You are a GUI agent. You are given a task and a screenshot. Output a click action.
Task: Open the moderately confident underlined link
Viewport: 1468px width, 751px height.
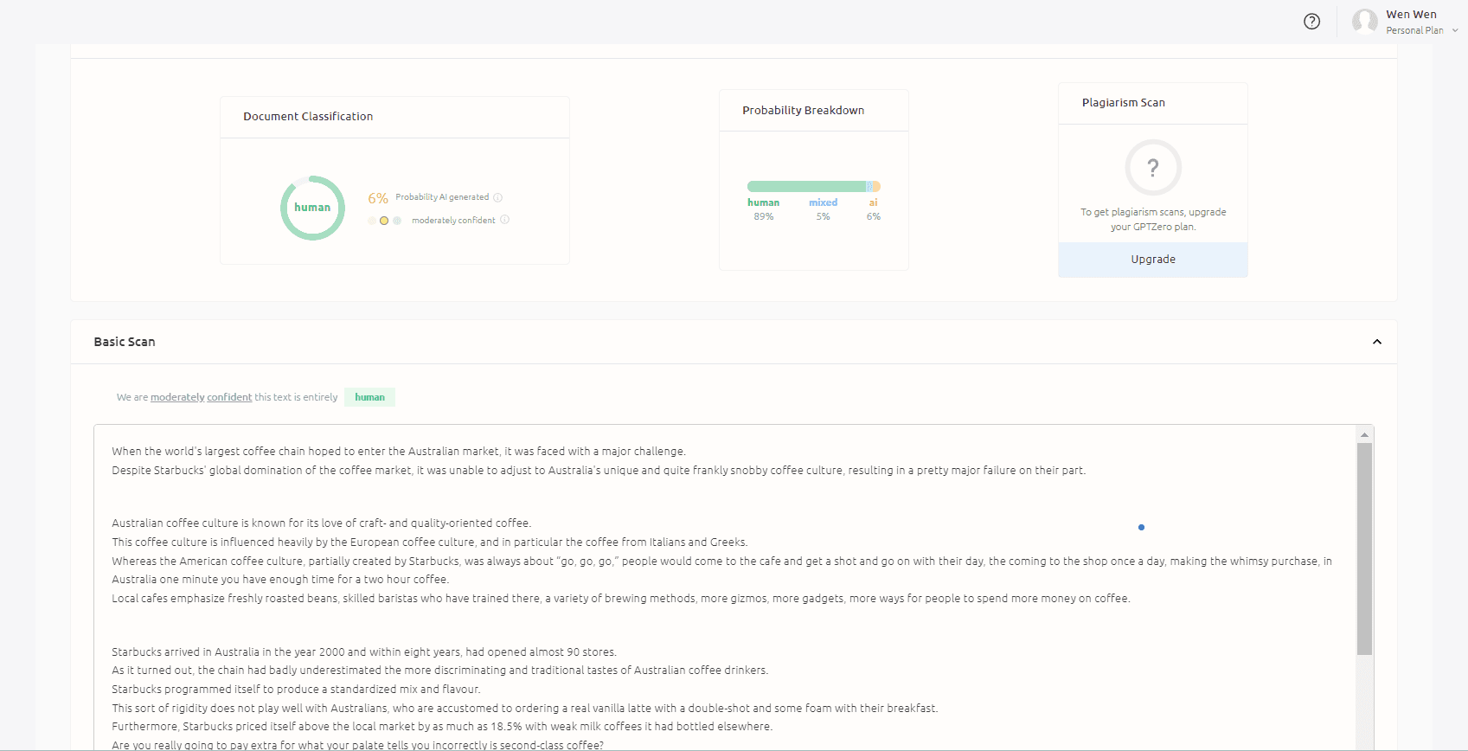[201, 397]
